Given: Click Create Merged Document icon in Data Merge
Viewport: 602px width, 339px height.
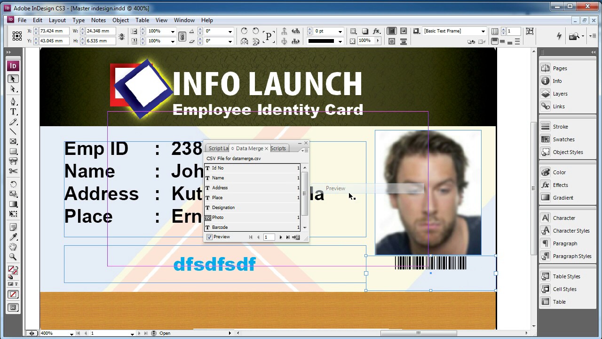Looking at the screenshot, I should [296, 237].
